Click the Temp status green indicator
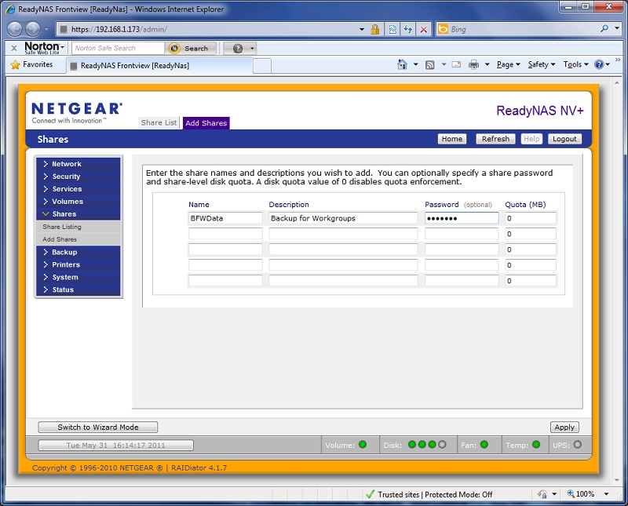This screenshot has height=506, width=628. click(536, 444)
